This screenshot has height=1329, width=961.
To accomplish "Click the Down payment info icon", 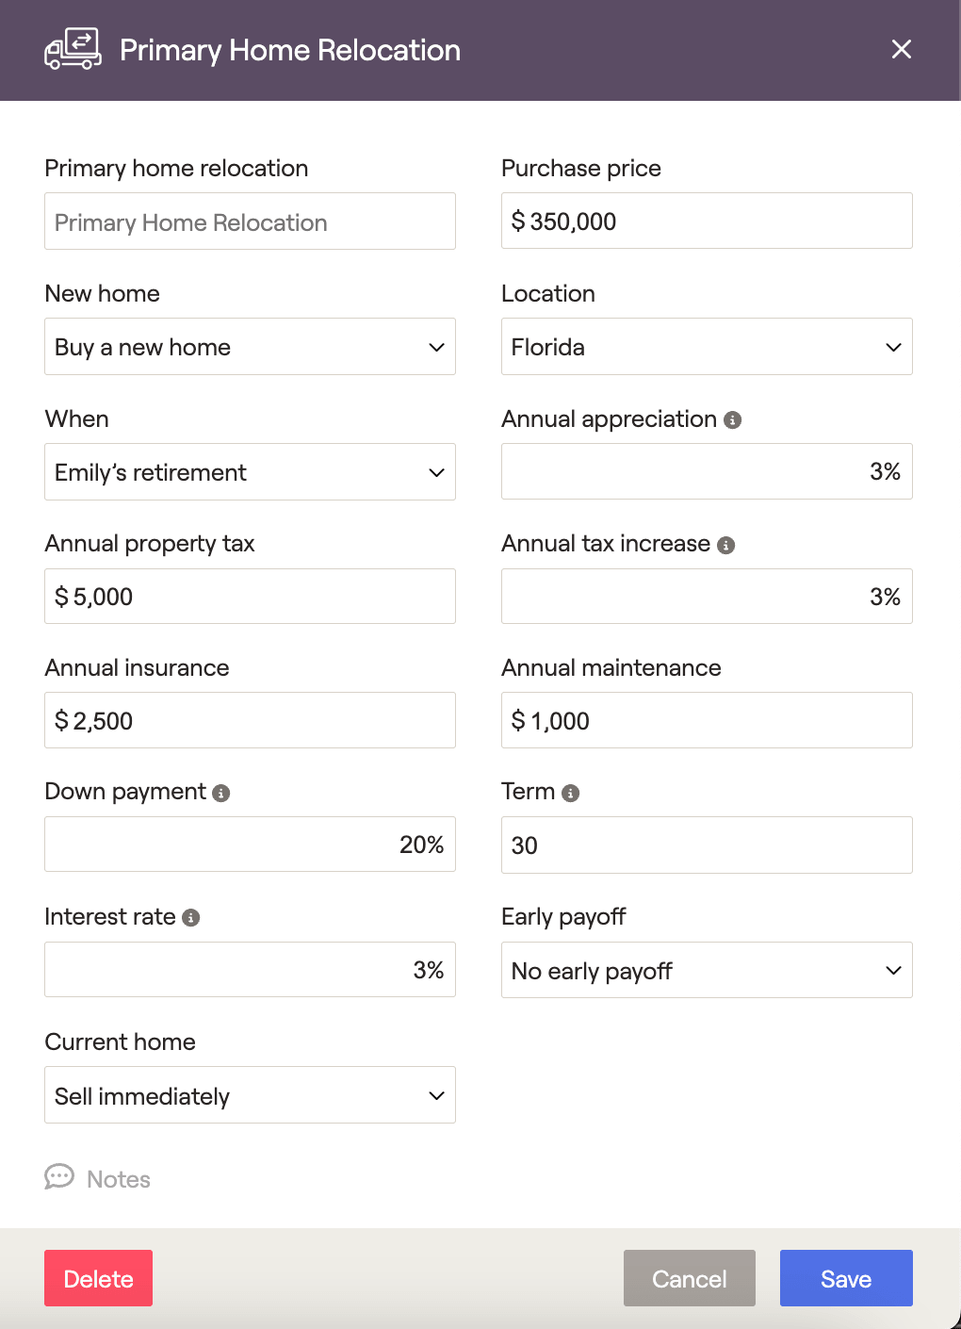I will [x=221, y=794].
